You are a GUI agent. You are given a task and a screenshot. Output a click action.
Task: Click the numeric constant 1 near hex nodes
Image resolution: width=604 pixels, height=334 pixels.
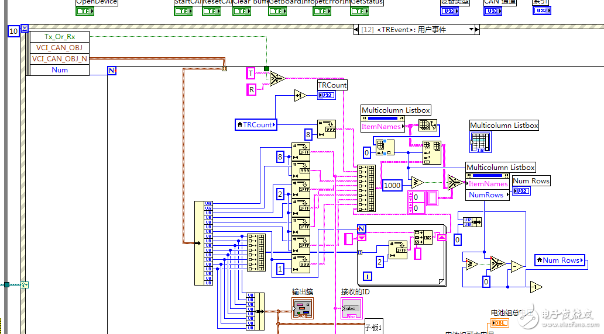280,269
